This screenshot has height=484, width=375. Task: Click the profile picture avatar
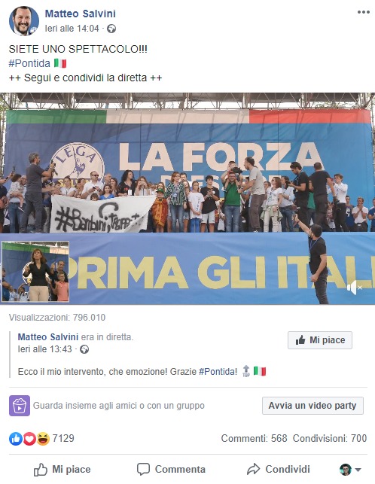[24, 21]
